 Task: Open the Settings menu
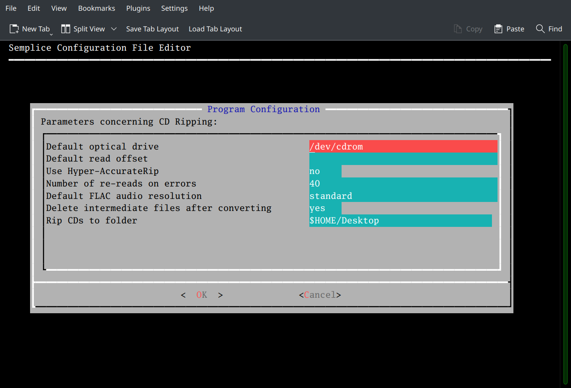coord(174,8)
